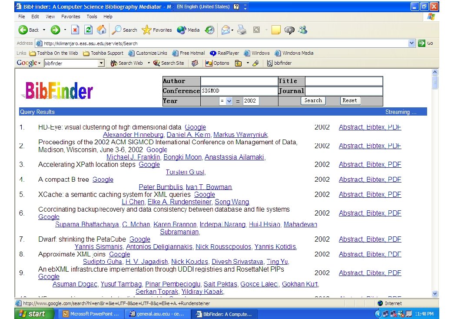The width and height of the screenshot is (451, 319).
Task: Expand the Forward button history dropdown
Action: [65, 30]
